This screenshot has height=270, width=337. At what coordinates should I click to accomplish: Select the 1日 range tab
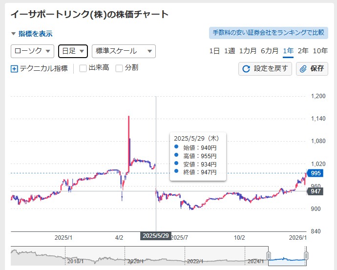tap(214, 51)
